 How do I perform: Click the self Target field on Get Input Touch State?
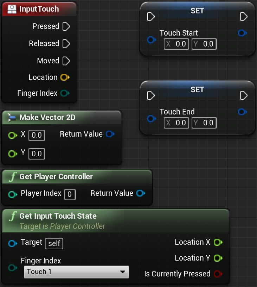[x=54, y=243]
